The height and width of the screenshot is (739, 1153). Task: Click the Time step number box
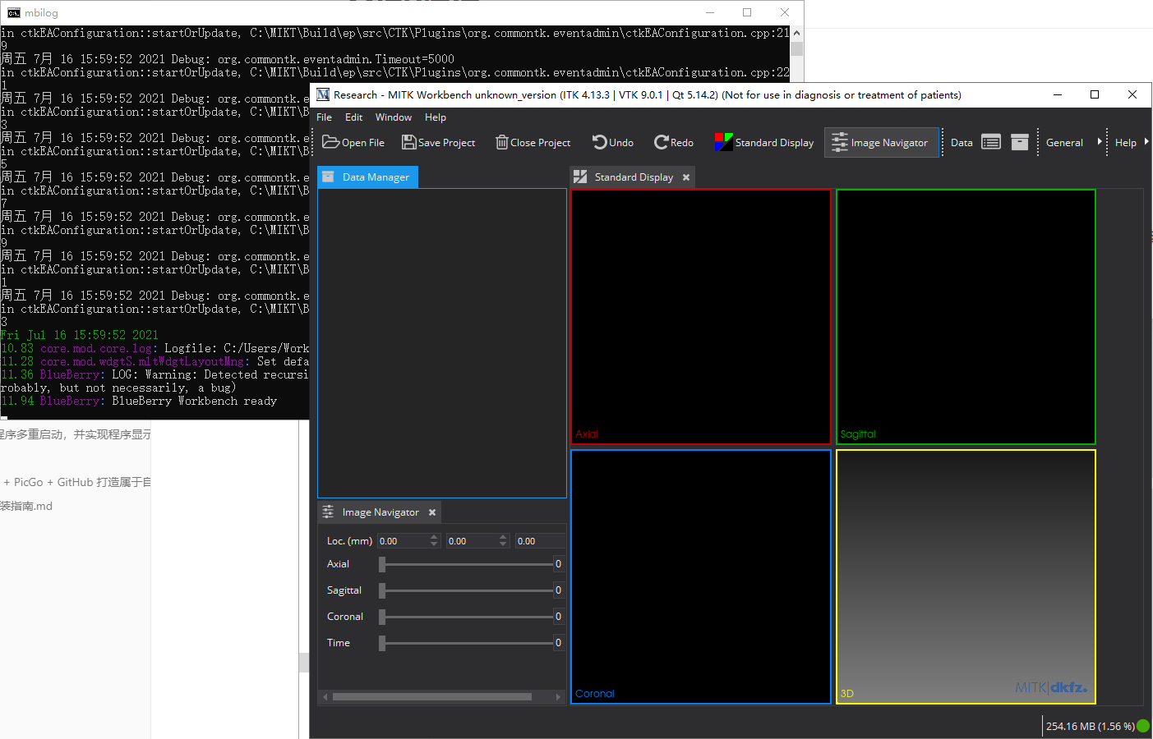pyautogui.click(x=559, y=643)
